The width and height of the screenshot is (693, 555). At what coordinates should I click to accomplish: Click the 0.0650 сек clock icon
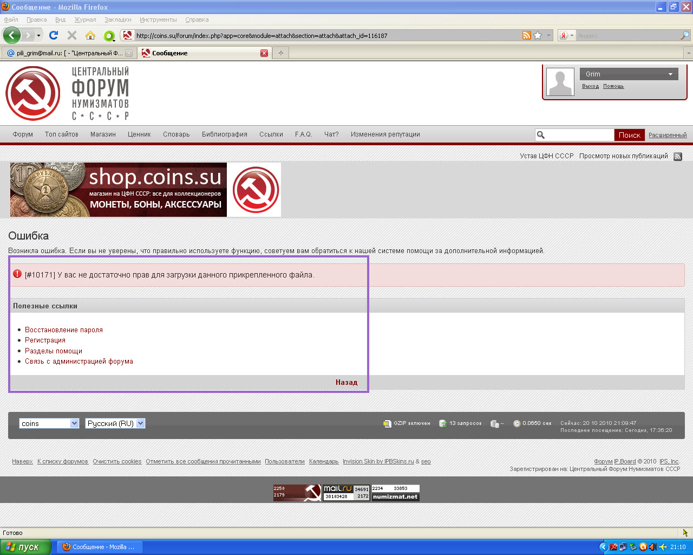pyautogui.click(x=517, y=423)
